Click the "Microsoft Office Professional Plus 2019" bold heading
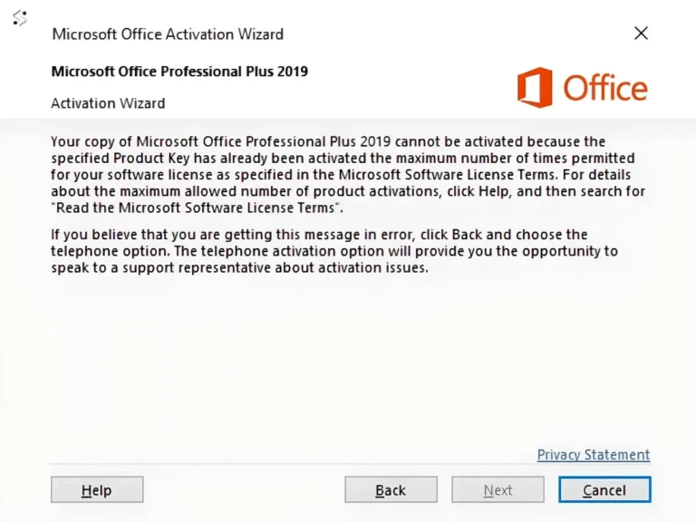The width and height of the screenshot is (696, 522). point(179,72)
